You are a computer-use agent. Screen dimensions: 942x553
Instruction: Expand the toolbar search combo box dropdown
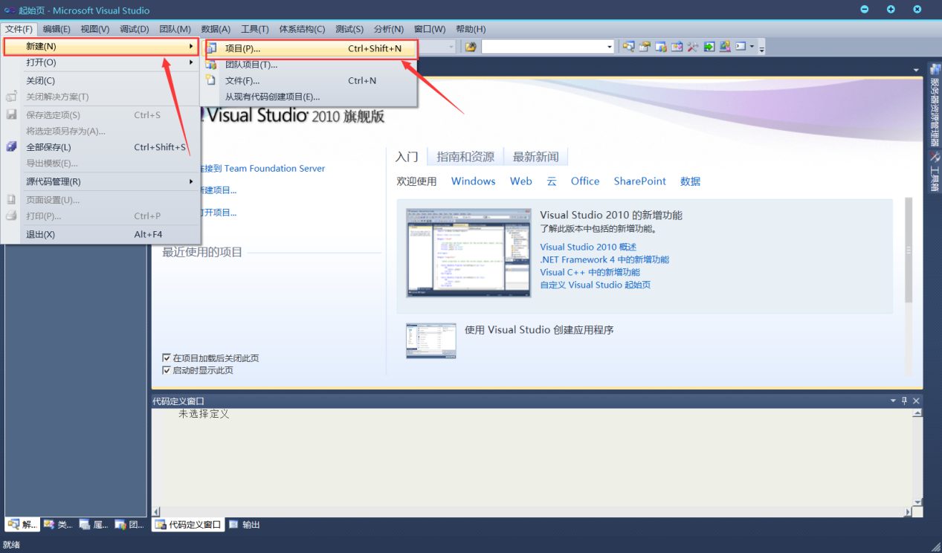coord(610,47)
